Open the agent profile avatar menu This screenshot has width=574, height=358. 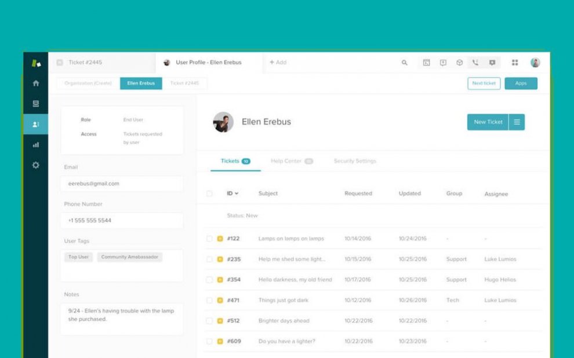[x=535, y=63]
